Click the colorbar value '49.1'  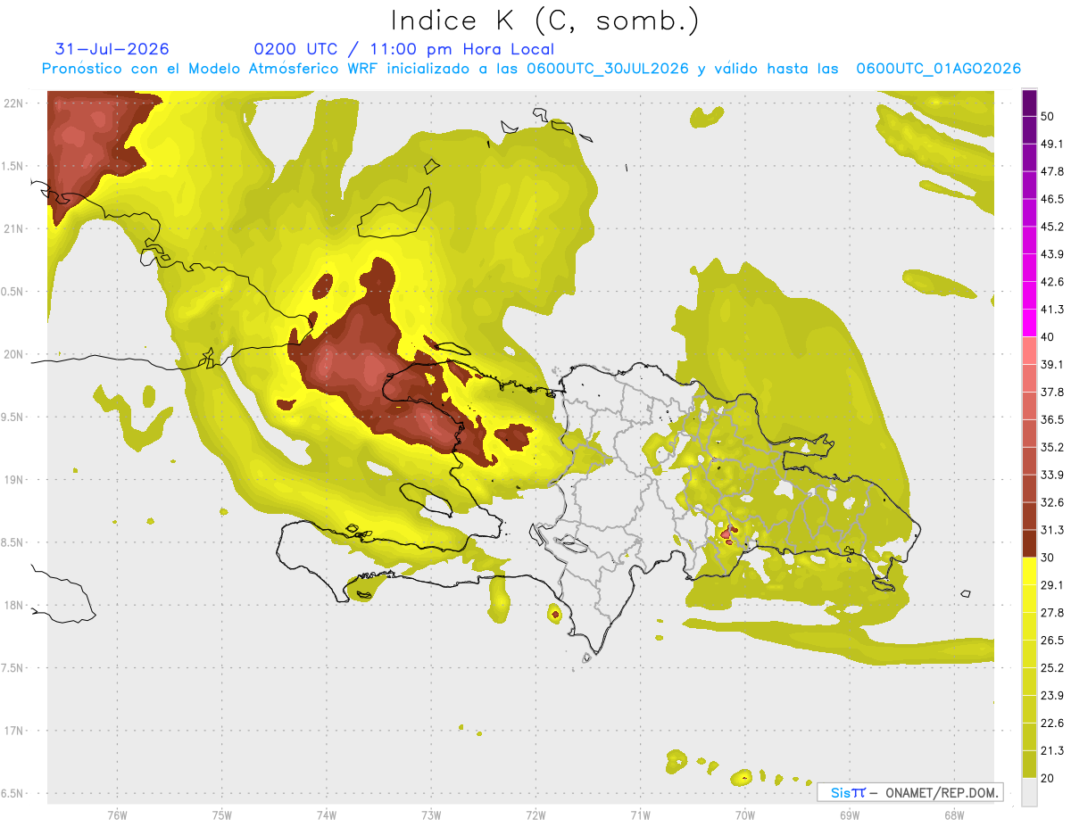click(x=1052, y=144)
